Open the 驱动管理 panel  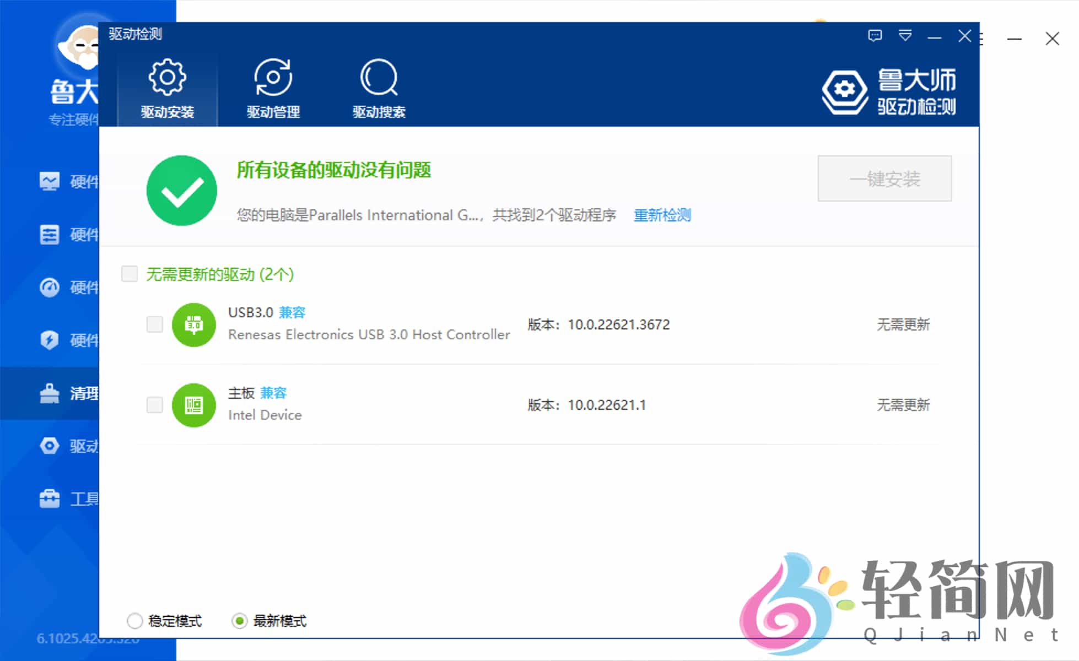(x=273, y=89)
